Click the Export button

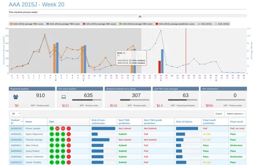(219, 114)
